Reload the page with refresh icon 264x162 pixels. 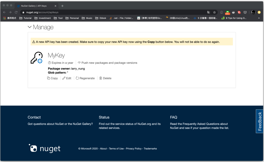(x=16, y=12)
